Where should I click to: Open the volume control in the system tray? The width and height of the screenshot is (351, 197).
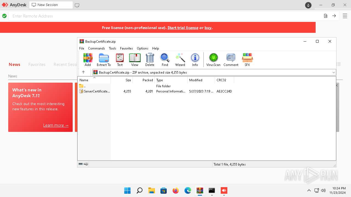tap(323, 190)
